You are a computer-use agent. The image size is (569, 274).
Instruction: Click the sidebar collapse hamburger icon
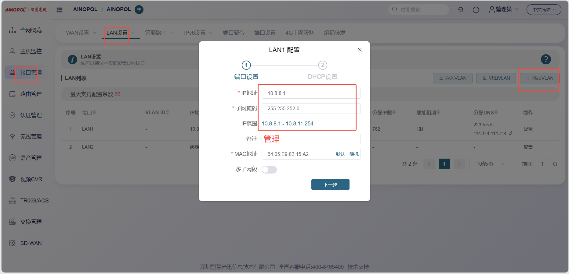pyautogui.click(x=60, y=10)
